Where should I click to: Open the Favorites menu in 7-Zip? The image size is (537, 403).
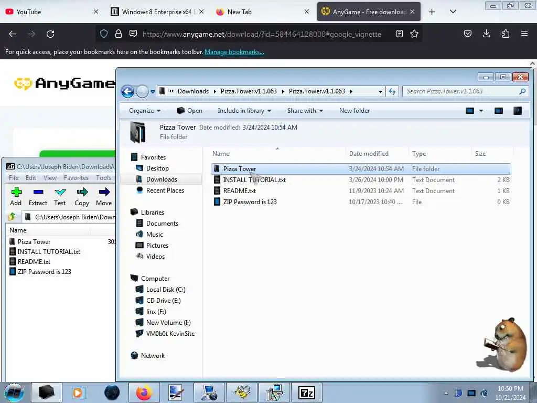(76, 178)
